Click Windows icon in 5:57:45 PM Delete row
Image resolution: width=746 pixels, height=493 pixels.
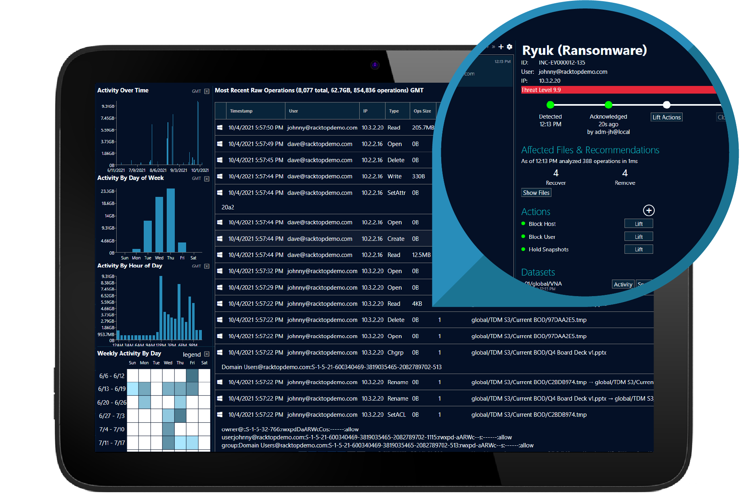click(x=220, y=160)
